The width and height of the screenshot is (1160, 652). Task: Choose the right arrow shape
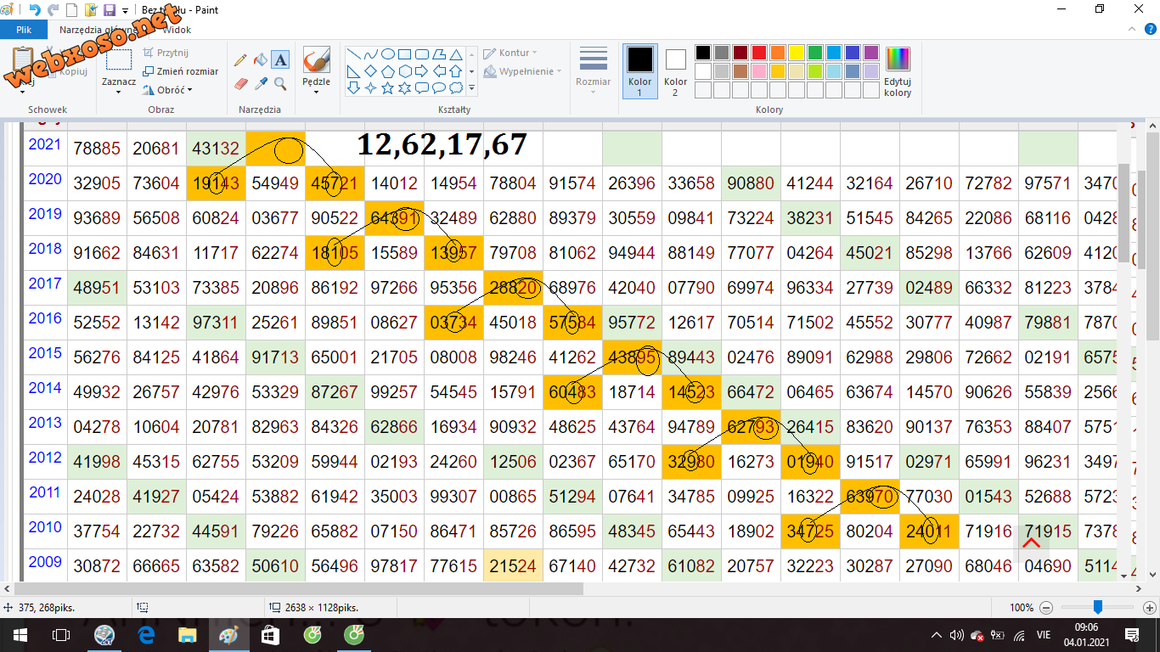[x=421, y=70]
